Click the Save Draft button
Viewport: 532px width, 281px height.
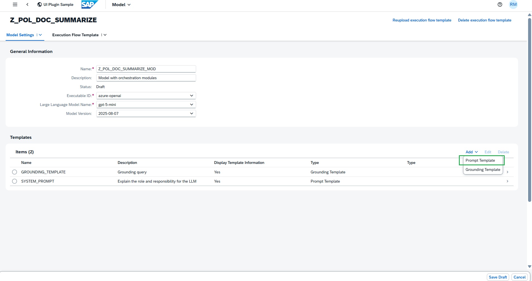[x=498, y=277]
